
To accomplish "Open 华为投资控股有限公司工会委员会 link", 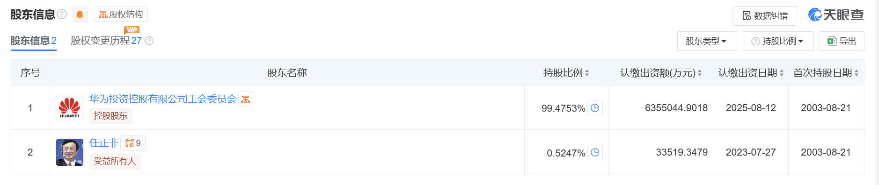I will (x=163, y=99).
